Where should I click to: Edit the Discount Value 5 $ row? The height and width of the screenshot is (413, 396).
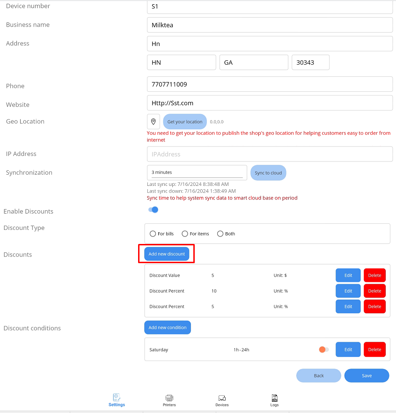pyautogui.click(x=348, y=275)
